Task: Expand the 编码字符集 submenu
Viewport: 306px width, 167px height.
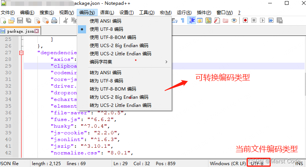Action: [125, 62]
